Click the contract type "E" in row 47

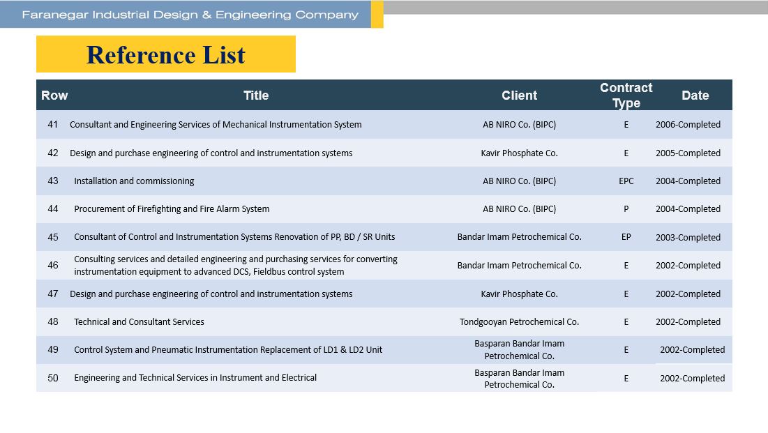(x=626, y=294)
